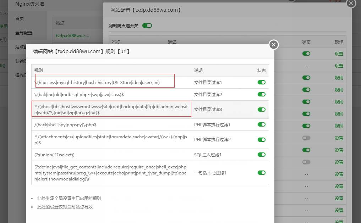Click the 文件目录过滤1 description

coord(208,83)
